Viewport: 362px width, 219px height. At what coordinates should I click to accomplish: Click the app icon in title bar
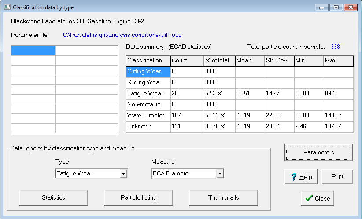pyautogui.click(x=6, y=7)
